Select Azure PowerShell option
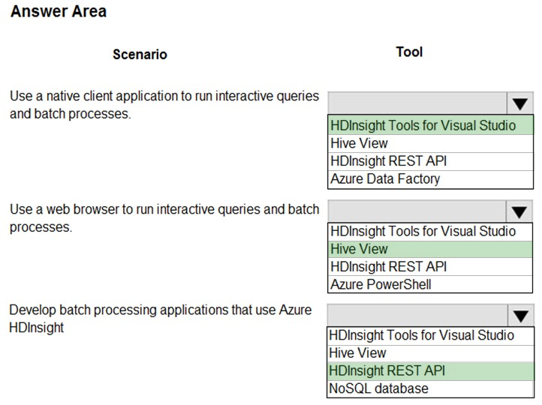The image size is (542, 405). (430, 284)
